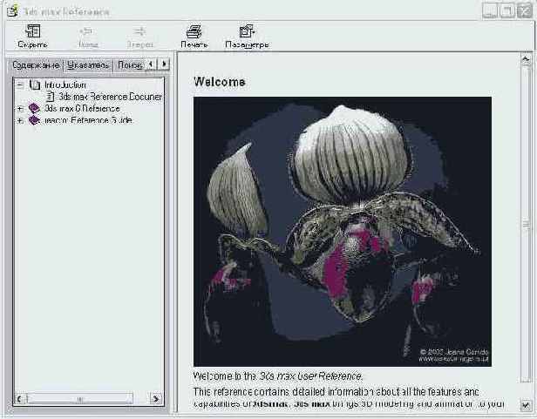Click the 'This reference contains detailed information' line
The image size is (537, 419).
[x=336, y=391]
